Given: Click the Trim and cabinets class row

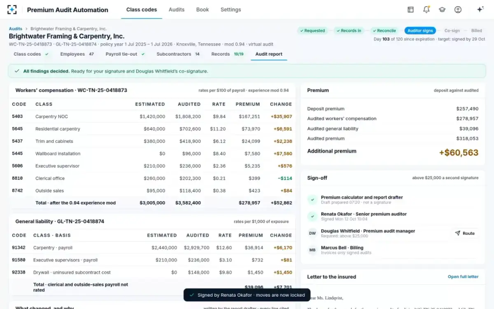Looking at the screenshot, I should (152, 141).
